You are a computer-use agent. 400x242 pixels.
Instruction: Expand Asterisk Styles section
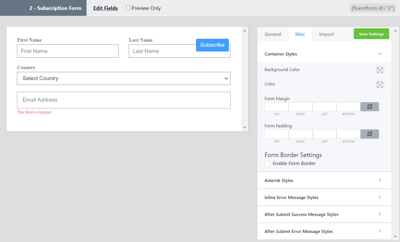click(x=324, y=180)
